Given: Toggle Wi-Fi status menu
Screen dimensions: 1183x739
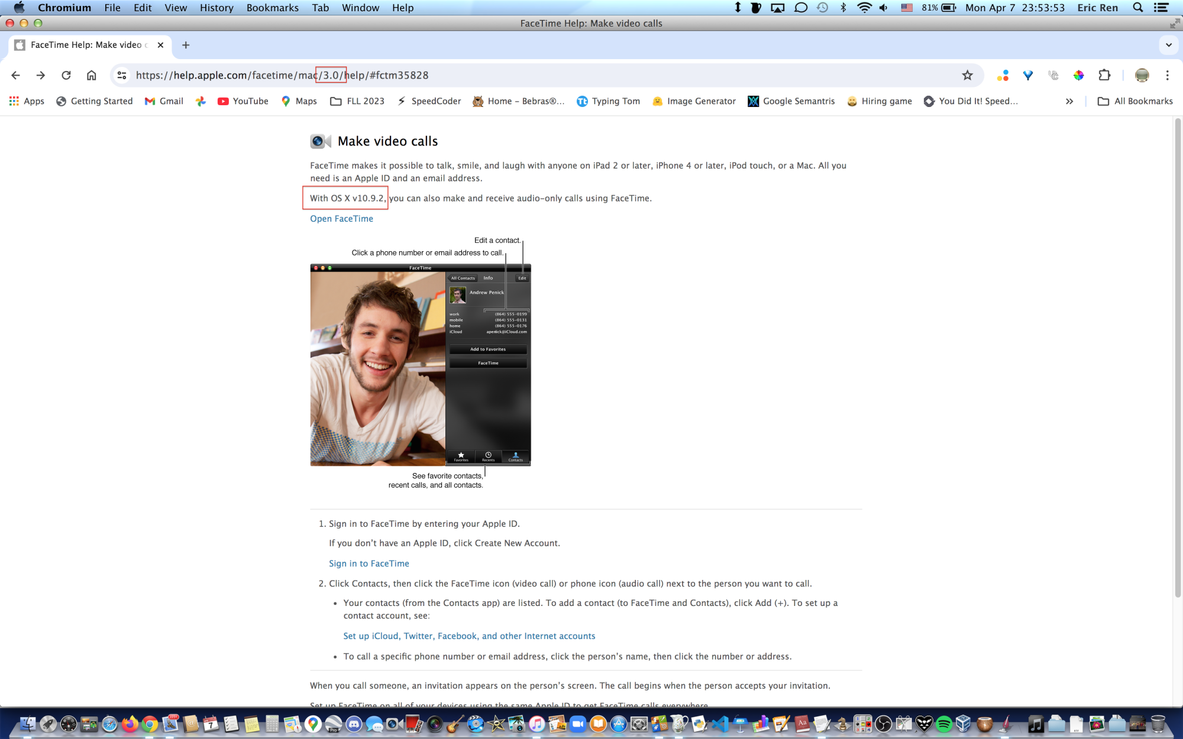Looking at the screenshot, I should click(864, 8).
